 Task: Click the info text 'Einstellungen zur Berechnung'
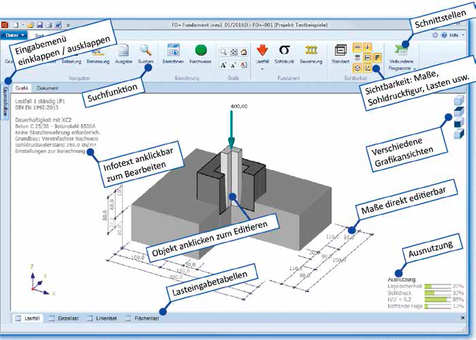tap(50, 151)
